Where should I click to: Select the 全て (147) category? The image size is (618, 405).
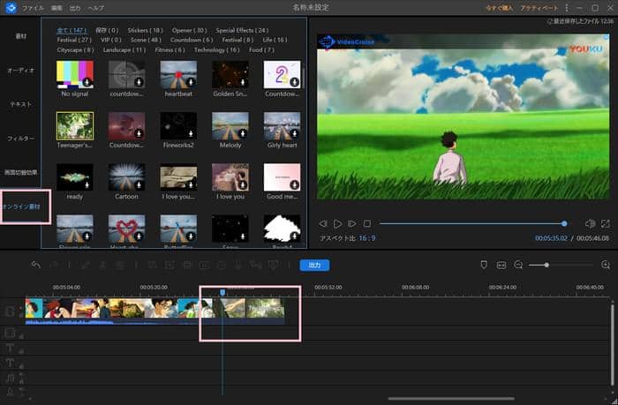click(72, 30)
